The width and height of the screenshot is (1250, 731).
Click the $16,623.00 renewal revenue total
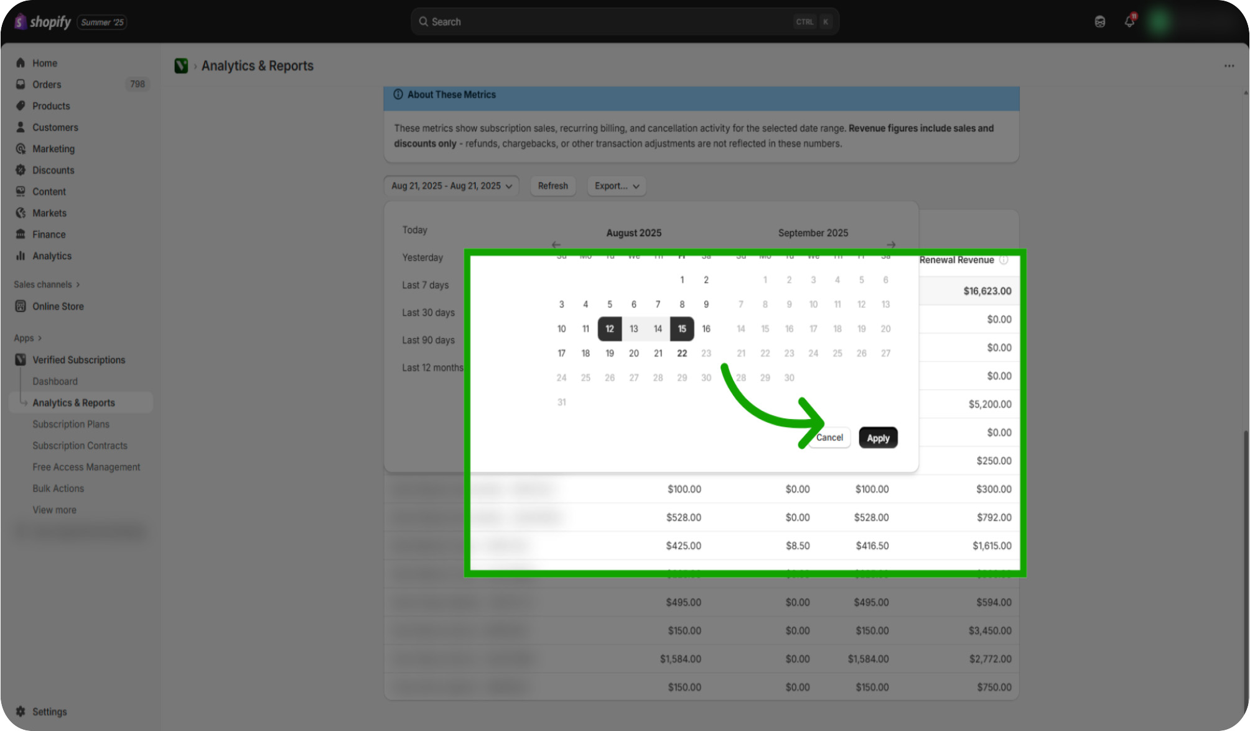pyautogui.click(x=987, y=291)
